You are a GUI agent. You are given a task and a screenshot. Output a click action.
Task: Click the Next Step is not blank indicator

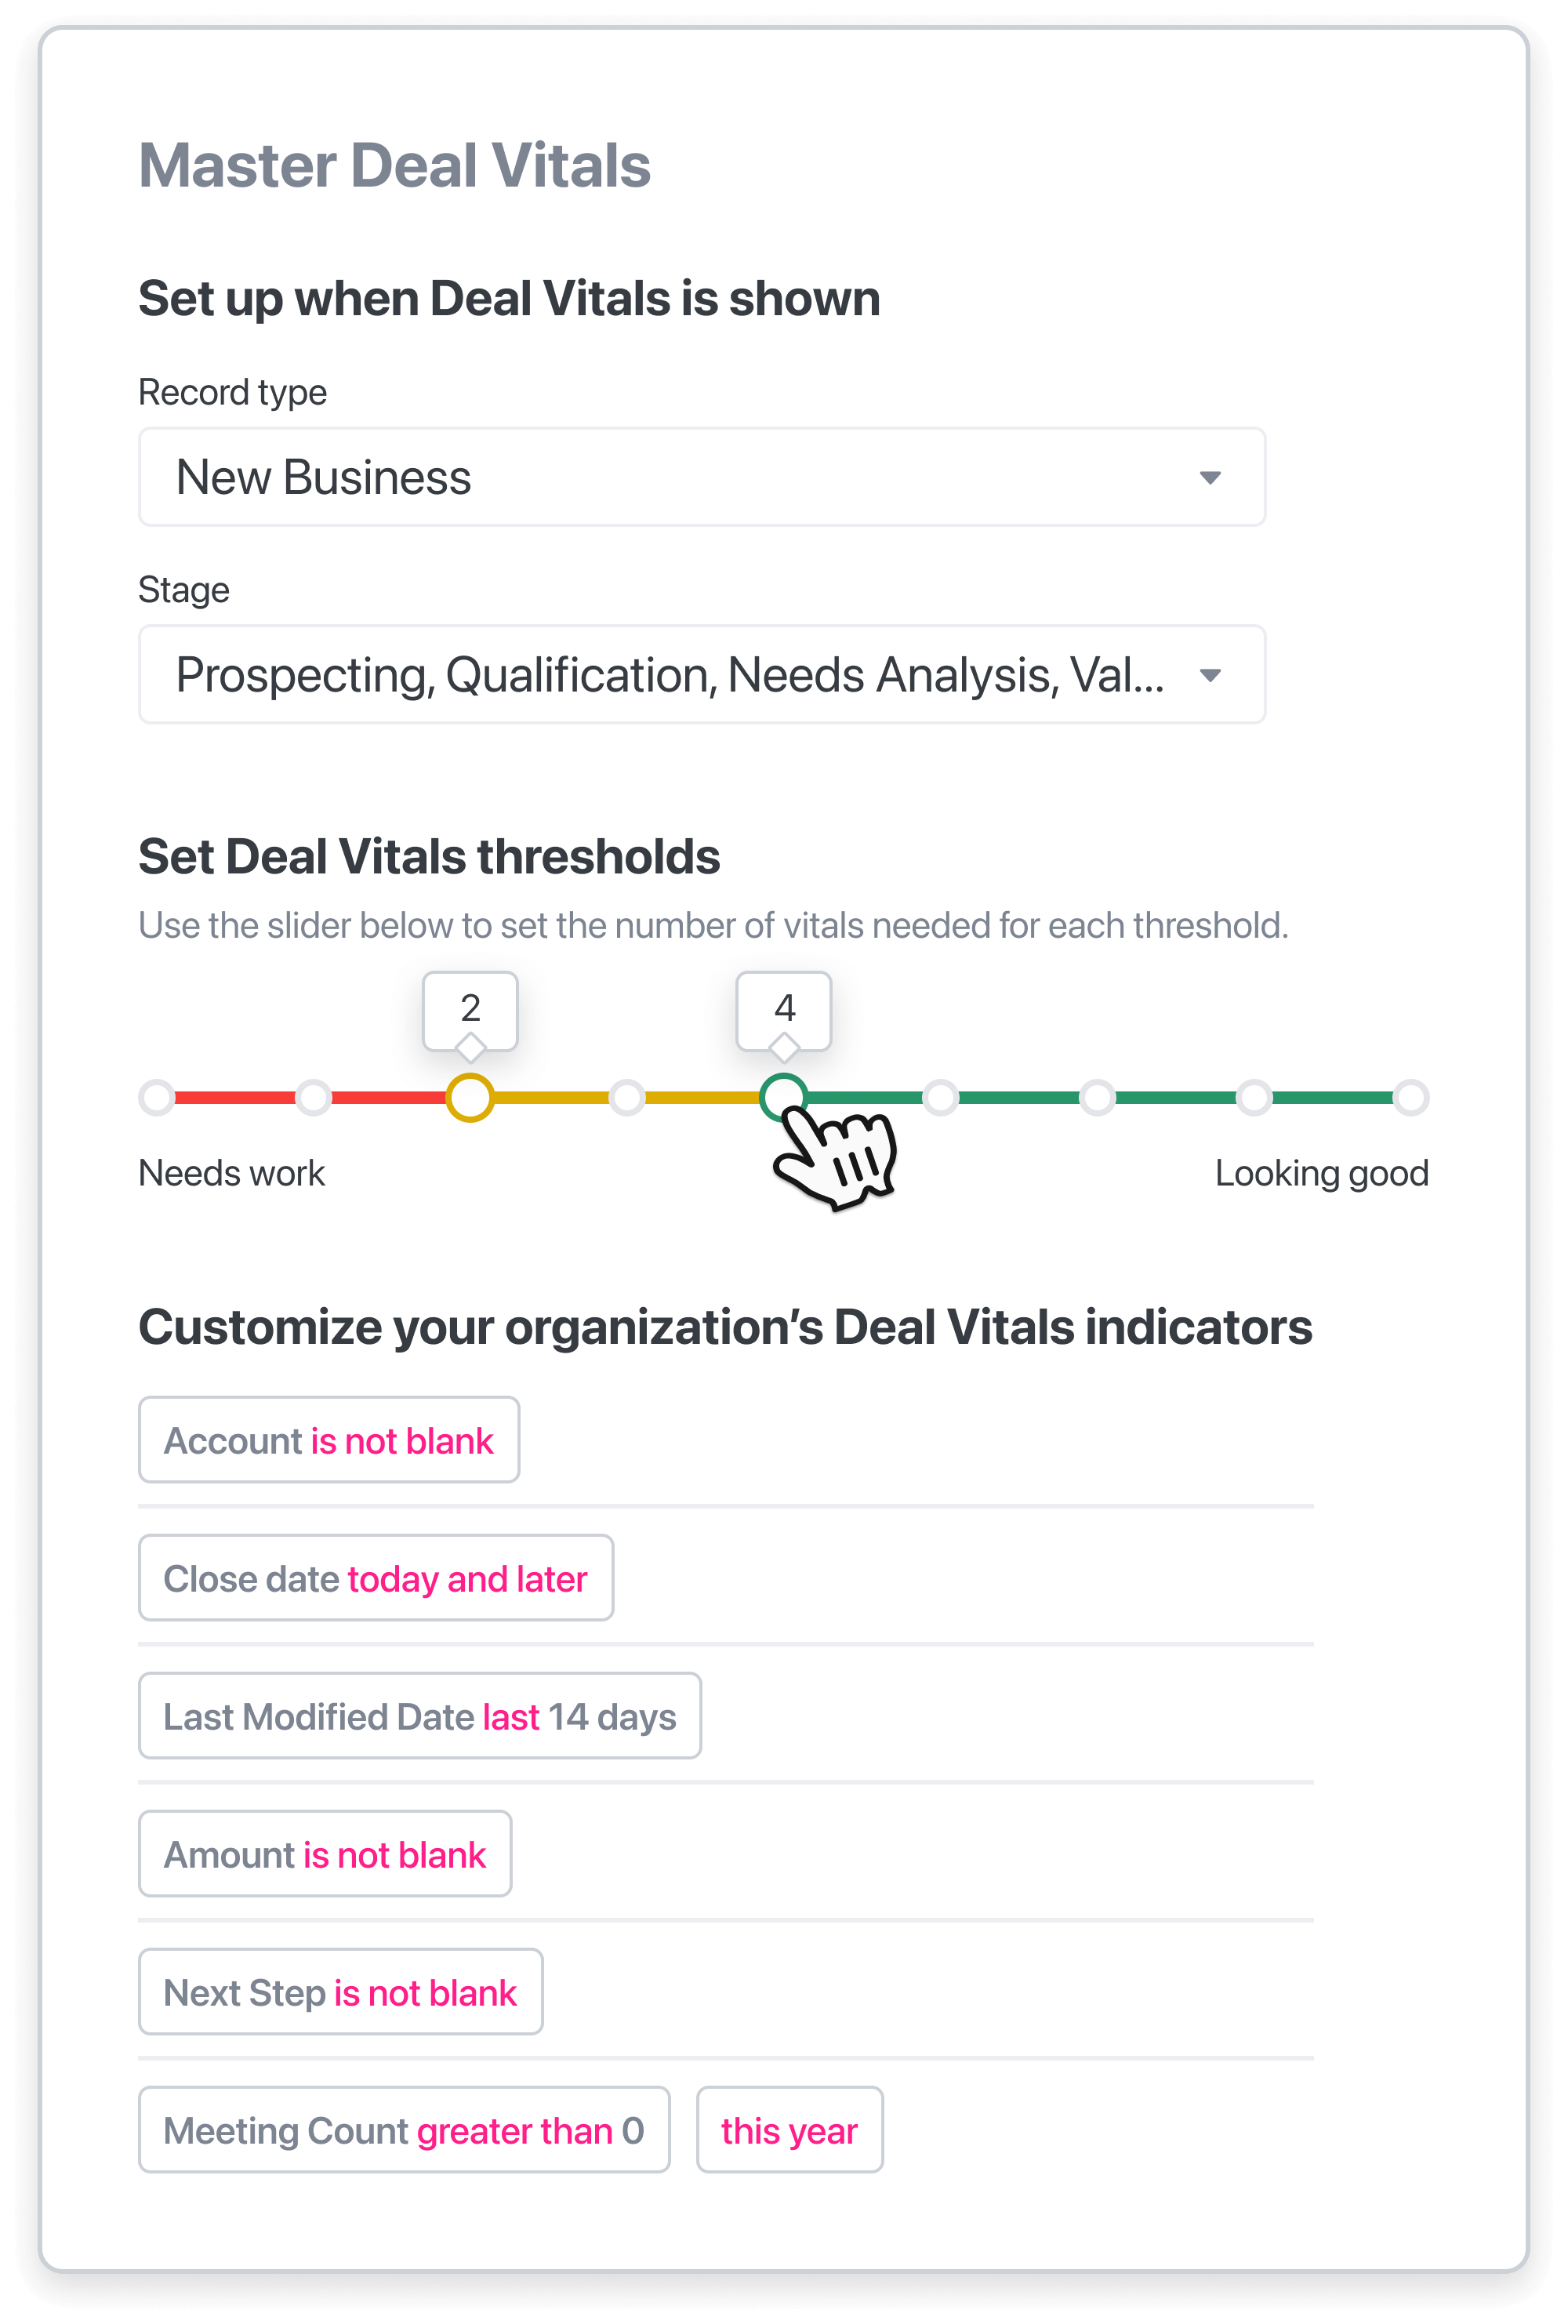[x=341, y=1992]
